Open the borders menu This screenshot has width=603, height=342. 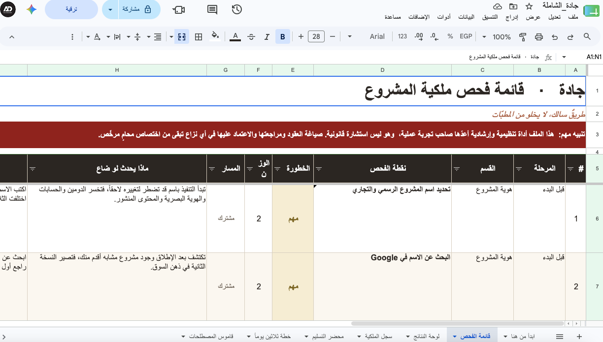[199, 36]
